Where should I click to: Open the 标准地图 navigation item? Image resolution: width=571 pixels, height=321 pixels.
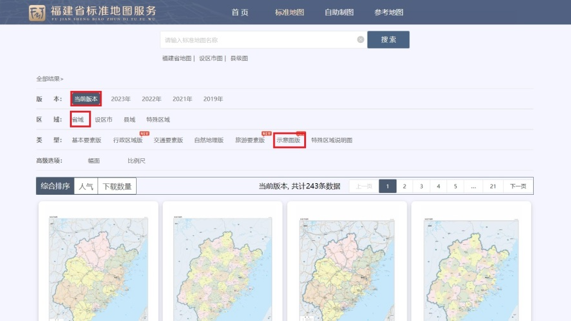pos(289,12)
